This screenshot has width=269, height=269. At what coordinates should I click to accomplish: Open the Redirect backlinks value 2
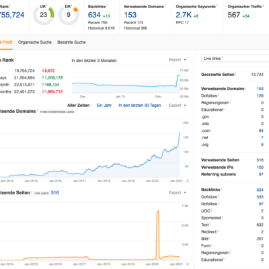click(262, 232)
